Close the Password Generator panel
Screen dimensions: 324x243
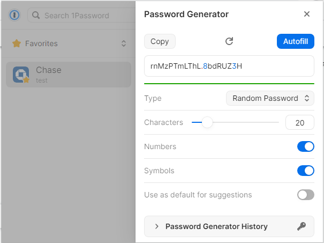click(x=307, y=14)
